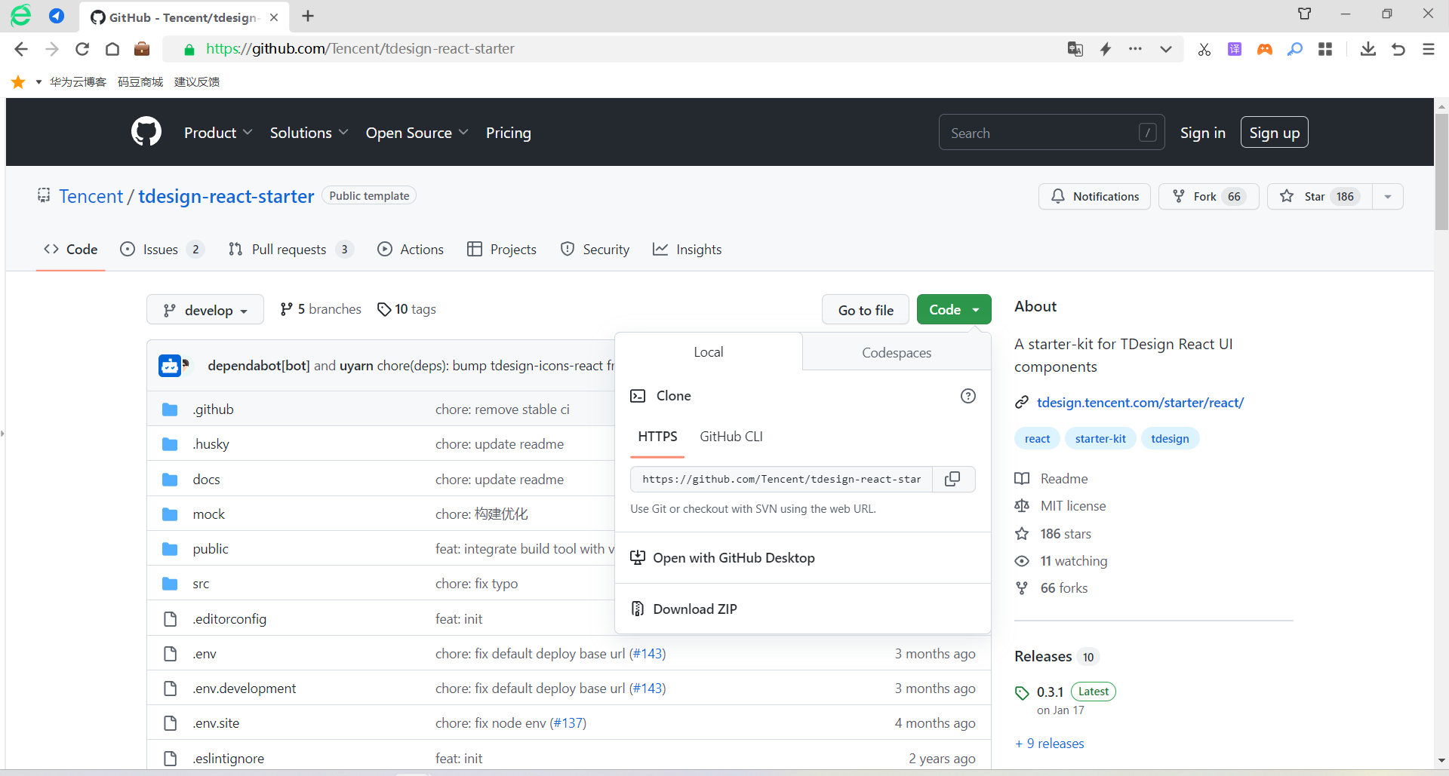Expand the address bar dropdown chevron
The image size is (1449, 776).
(1166, 49)
